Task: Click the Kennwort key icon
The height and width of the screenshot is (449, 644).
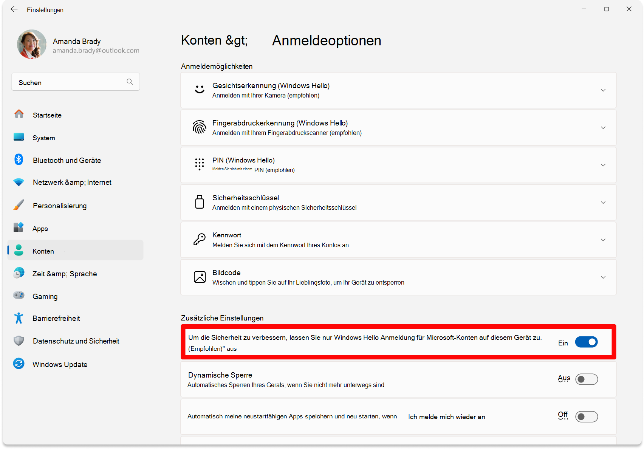Action: tap(200, 239)
